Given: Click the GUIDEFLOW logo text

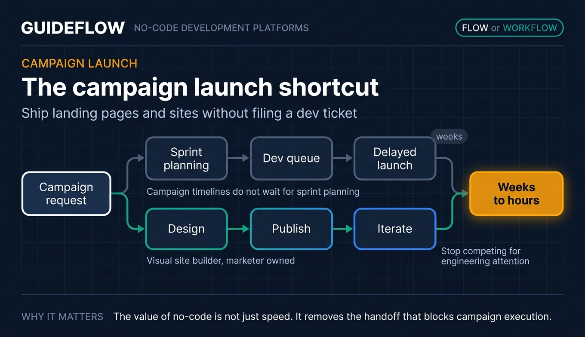Looking at the screenshot, I should (x=73, y=28).
